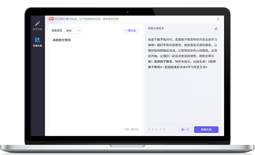The image size is (255, 155).
Task: Rate the result two stars
Action: (153, 129)
